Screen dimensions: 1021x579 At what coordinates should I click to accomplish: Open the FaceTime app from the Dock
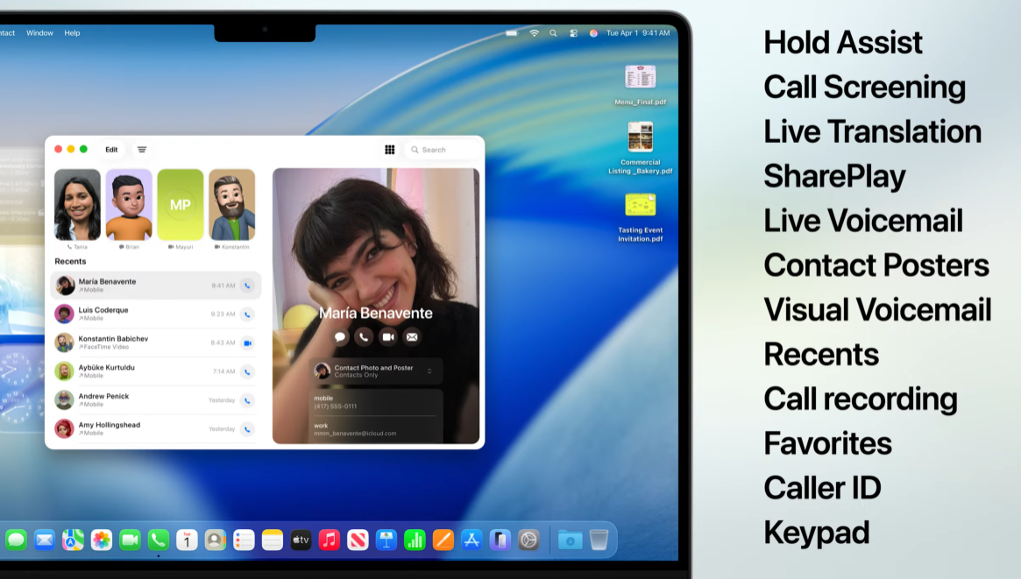click(128, 540)
